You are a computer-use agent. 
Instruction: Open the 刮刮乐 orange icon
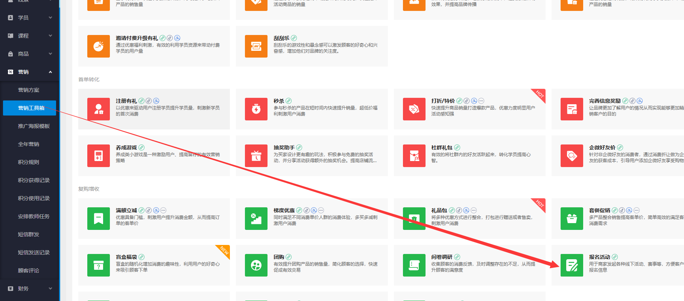tap(256, 46)
